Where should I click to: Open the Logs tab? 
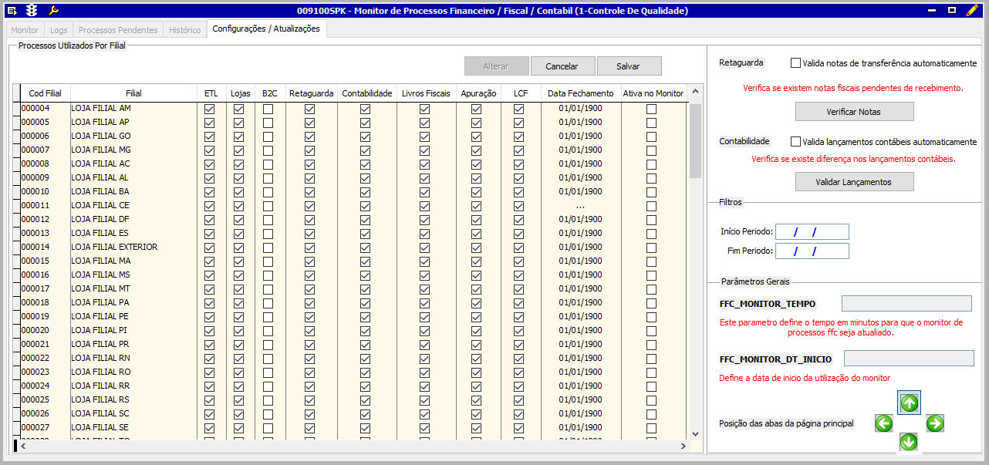[59, 30]
